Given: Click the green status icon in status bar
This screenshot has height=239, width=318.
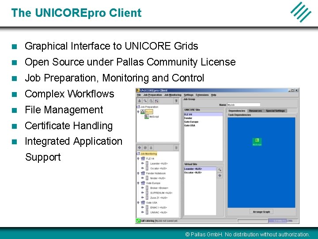Looking at the screenshot, I should tap(138, 221).
